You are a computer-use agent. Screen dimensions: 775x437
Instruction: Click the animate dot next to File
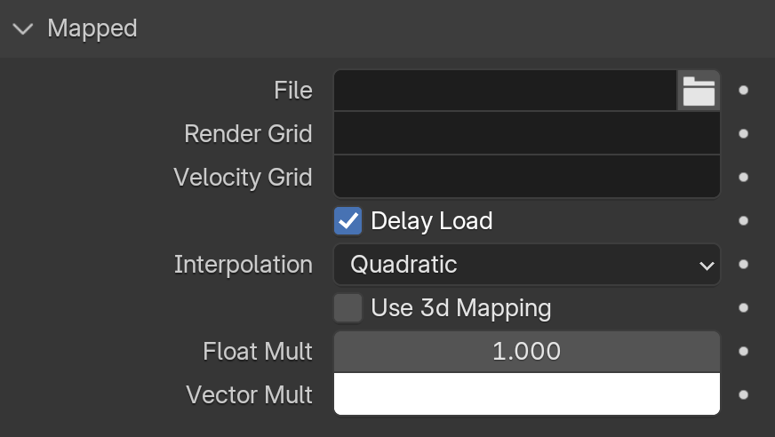tap(743, 91)
